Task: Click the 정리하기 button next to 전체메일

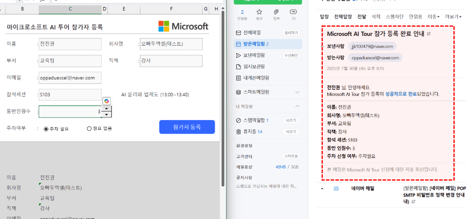Action: tap(291, 33)
